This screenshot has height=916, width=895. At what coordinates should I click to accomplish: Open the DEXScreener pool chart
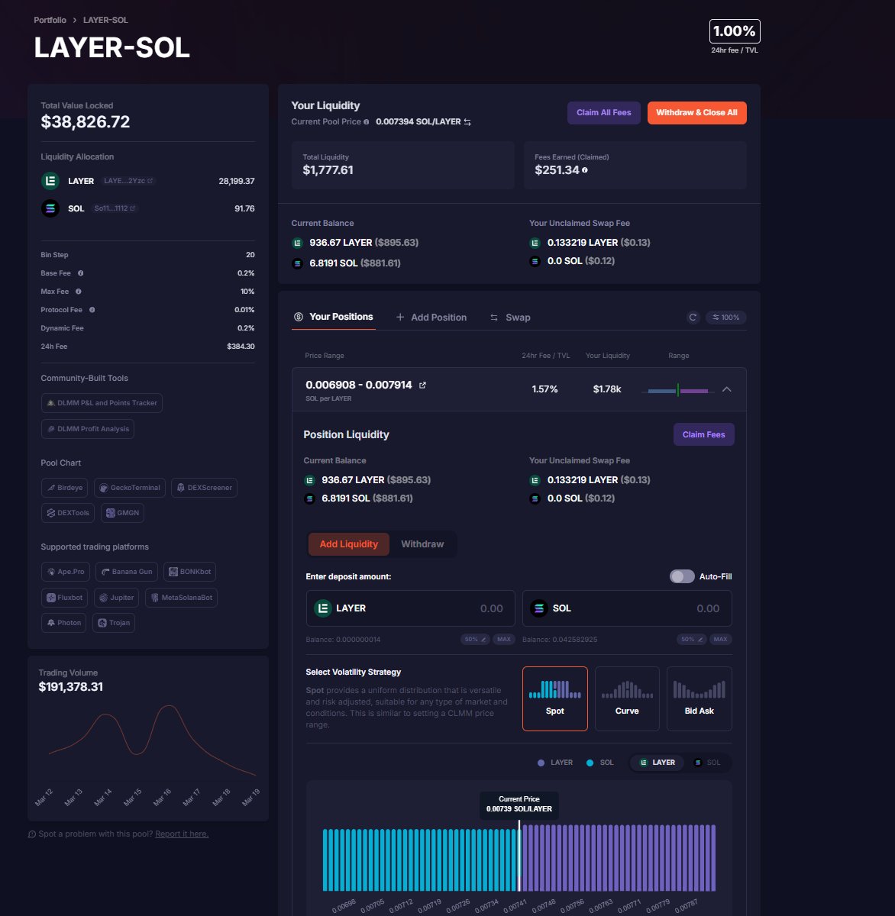(204, 488)
